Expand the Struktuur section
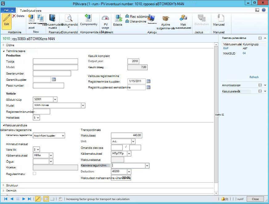This screenshot has width=269, height=204. (x=3, y=185)
